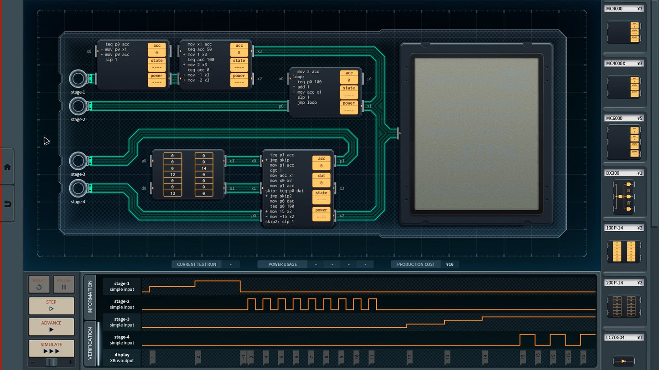This screenshot has width=659, height=370.
Task: Click the ADVANCE button
Action: point(51,326)
